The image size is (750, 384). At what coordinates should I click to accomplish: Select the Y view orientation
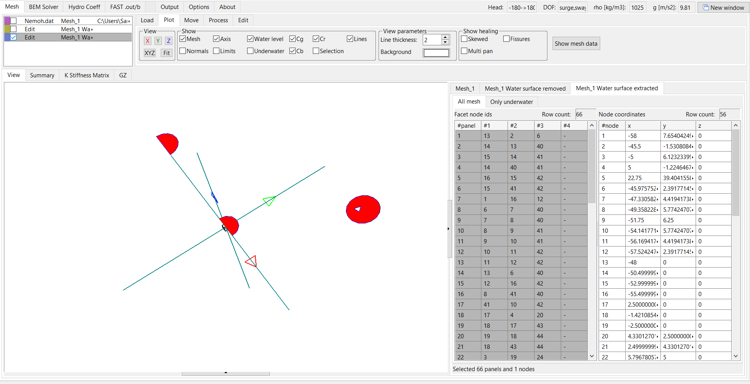coord(158,41)
